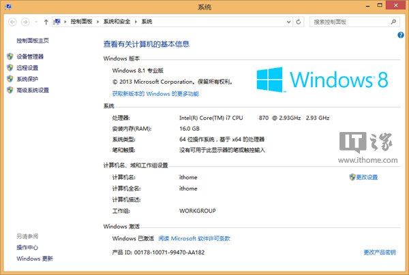Select 系统和安全 breadcrumb in address bar
Viewport: 409px width, 275px height.
pos(117,22)
